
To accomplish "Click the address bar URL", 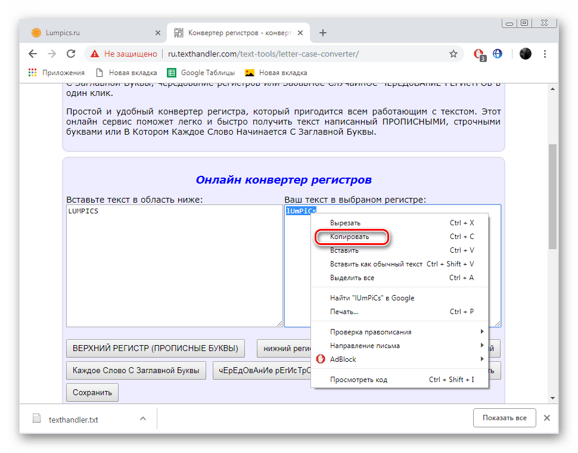I will point(263,54).
